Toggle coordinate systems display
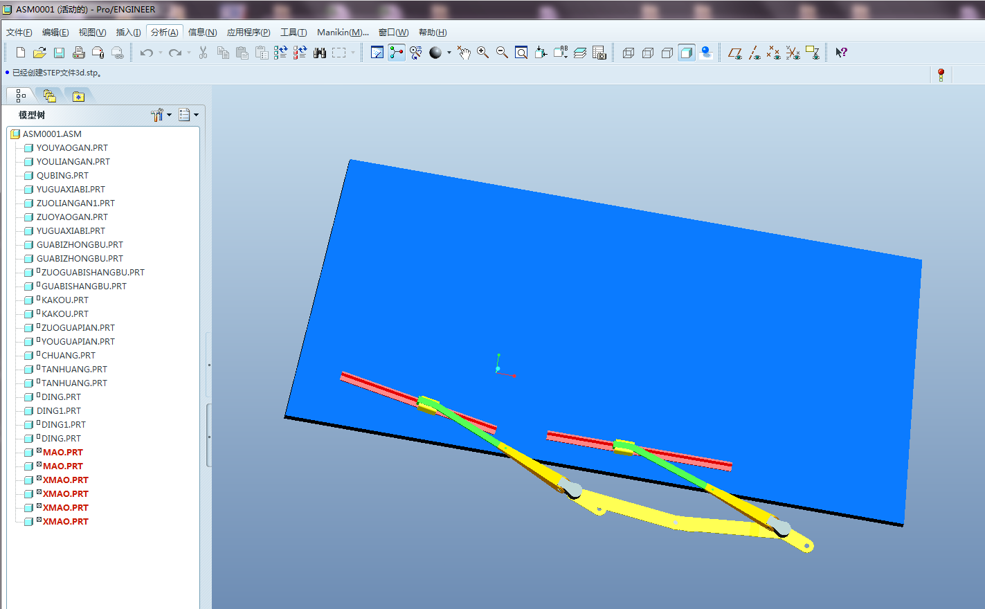The width and height of the screenshot is (985, 609). [793, 53]
